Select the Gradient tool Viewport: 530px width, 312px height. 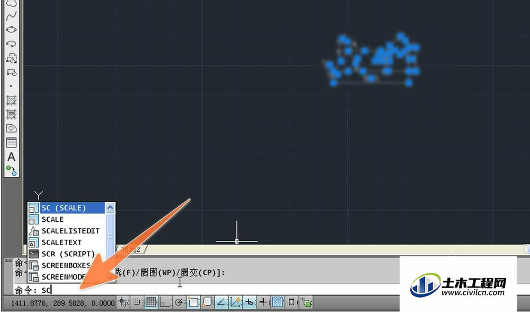pyautogui.click(x=12, y=115)
